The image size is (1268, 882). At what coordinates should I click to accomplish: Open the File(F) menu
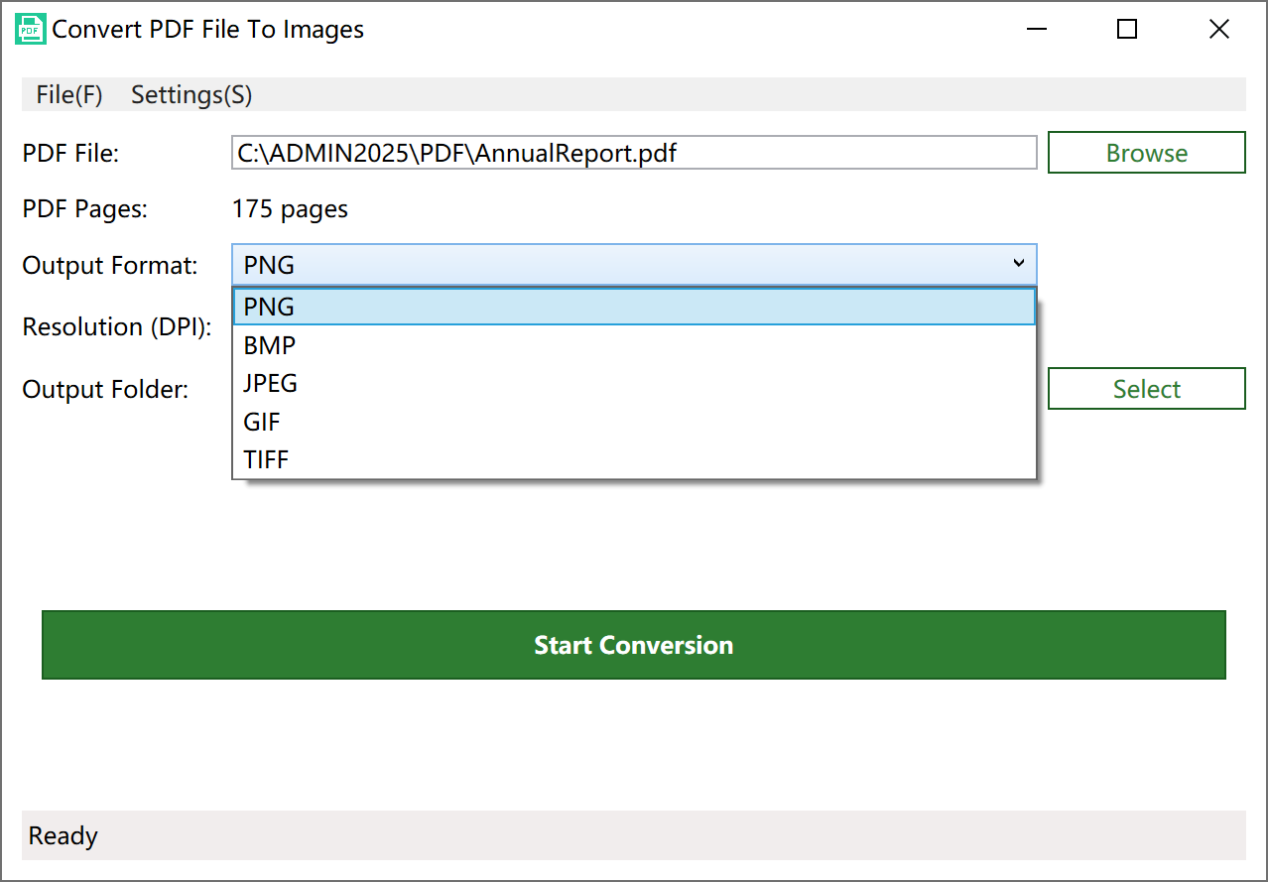point(68,94)
